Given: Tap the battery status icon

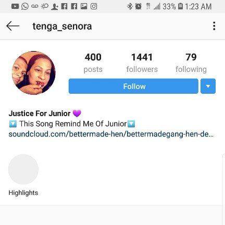Looking at the screenshot, I should coord(181,6).
